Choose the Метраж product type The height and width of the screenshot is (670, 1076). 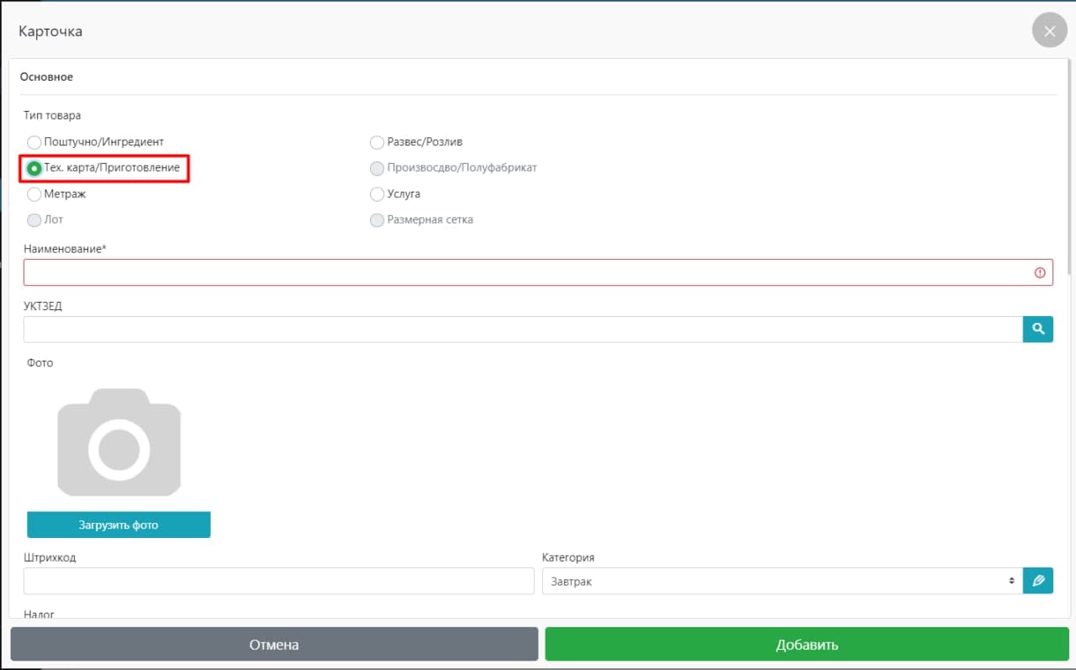pyautogui.click(x=34, y=194)
